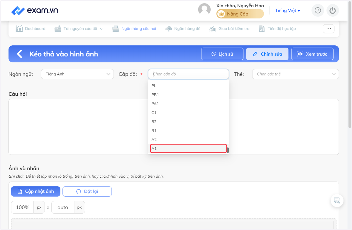
Task: Choose B2 in the level dropdown
Action: [x=188, y=122]
